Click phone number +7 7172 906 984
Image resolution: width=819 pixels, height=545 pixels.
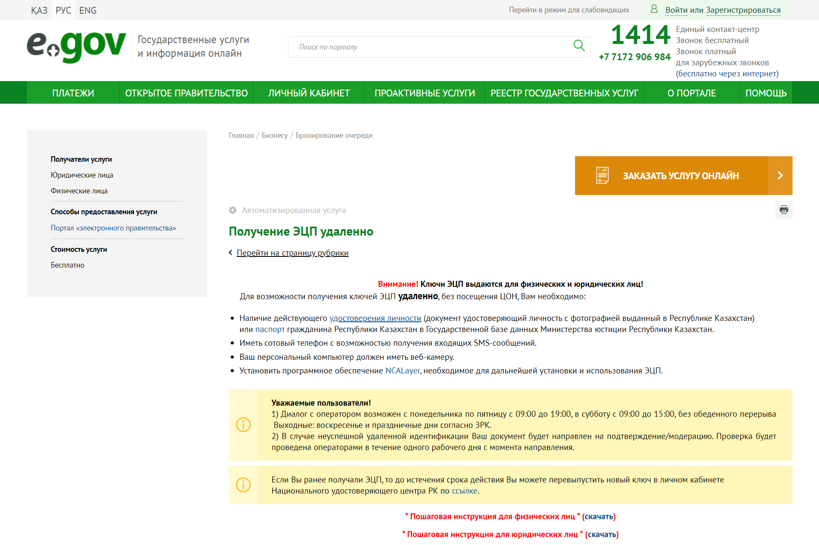[x=635, y=57]
